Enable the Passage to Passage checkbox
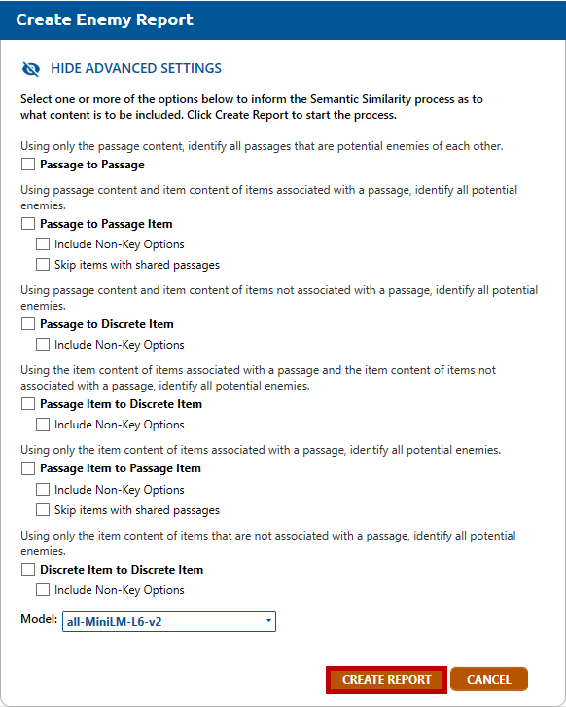Screen dimensions: 566x707 point(28,165)
